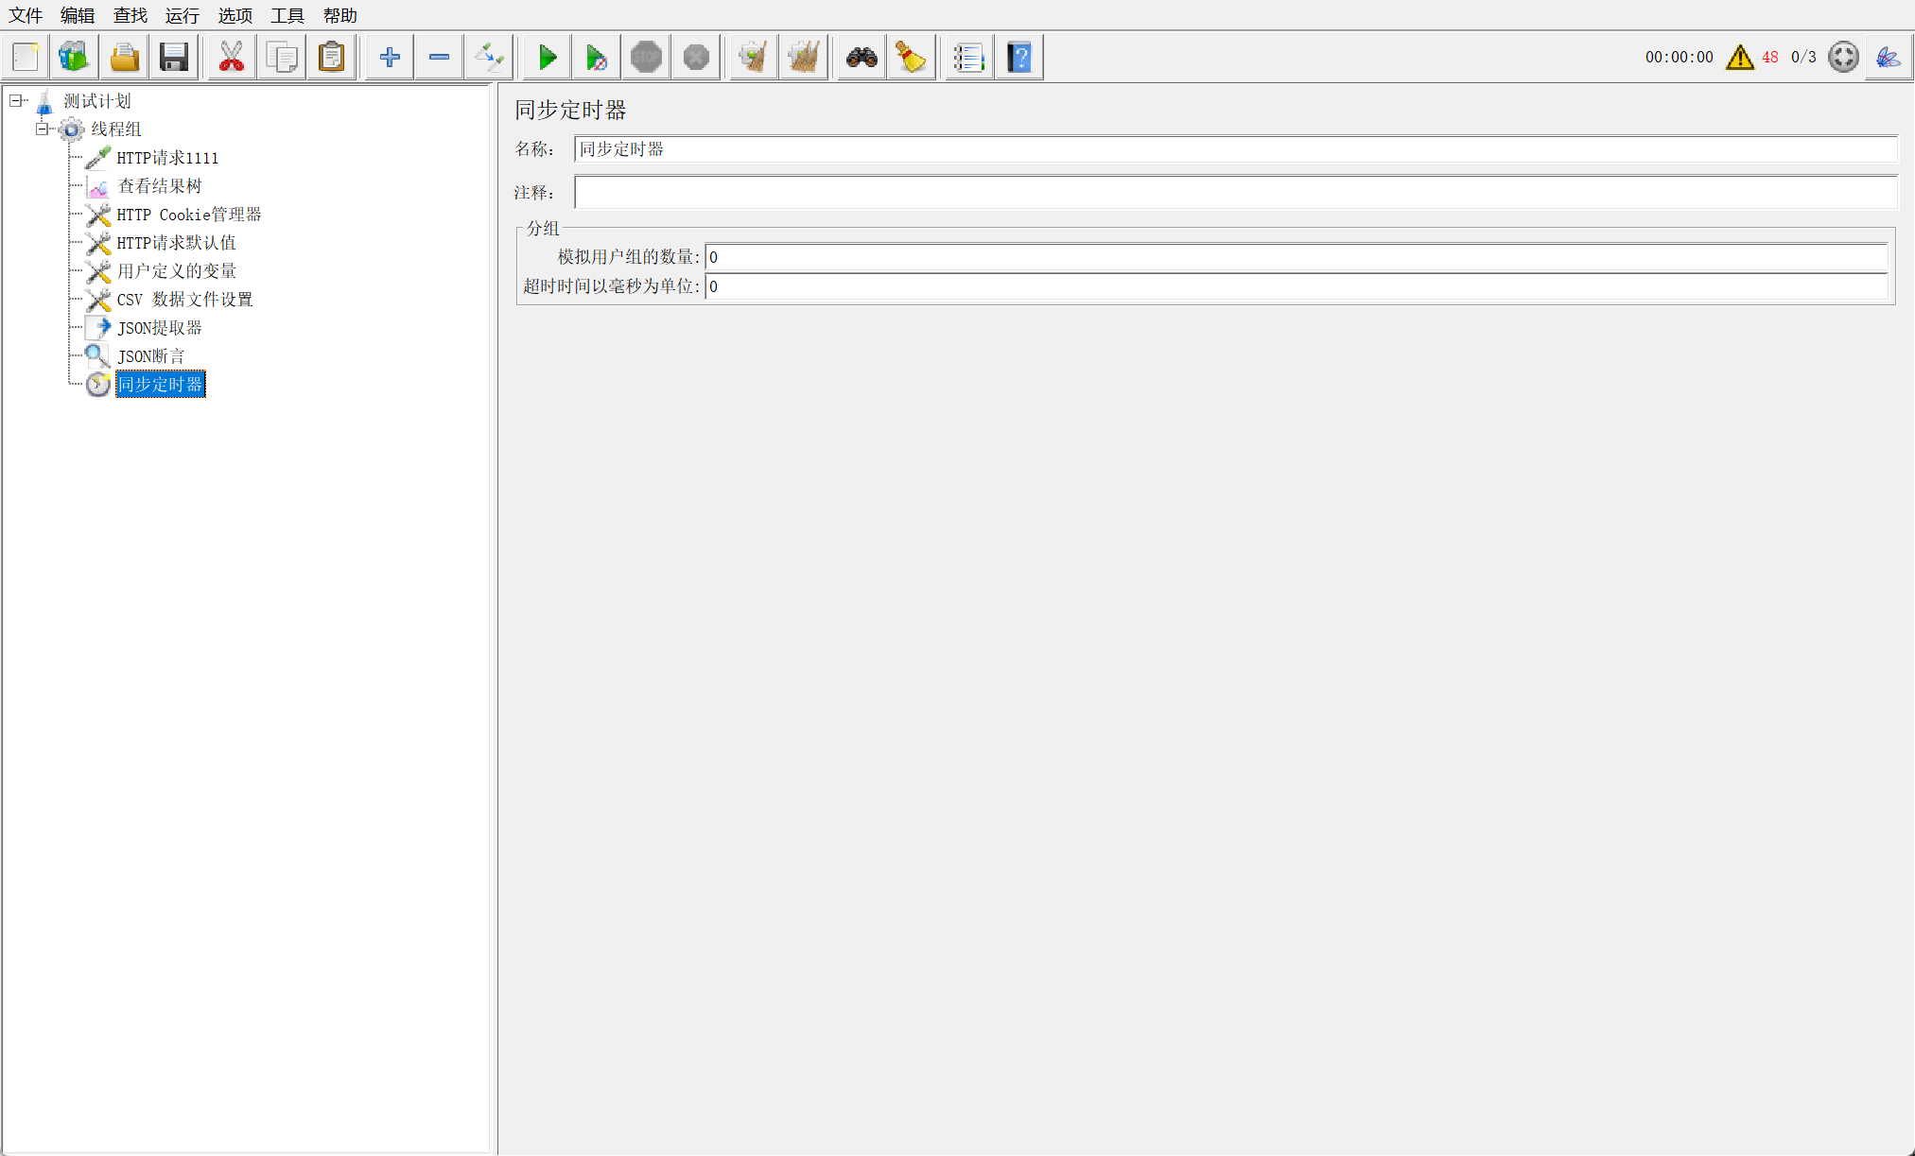This screenshot has width=1915, height=1156.
Task: Open the 文件 menu
Action: pos(26,15)
